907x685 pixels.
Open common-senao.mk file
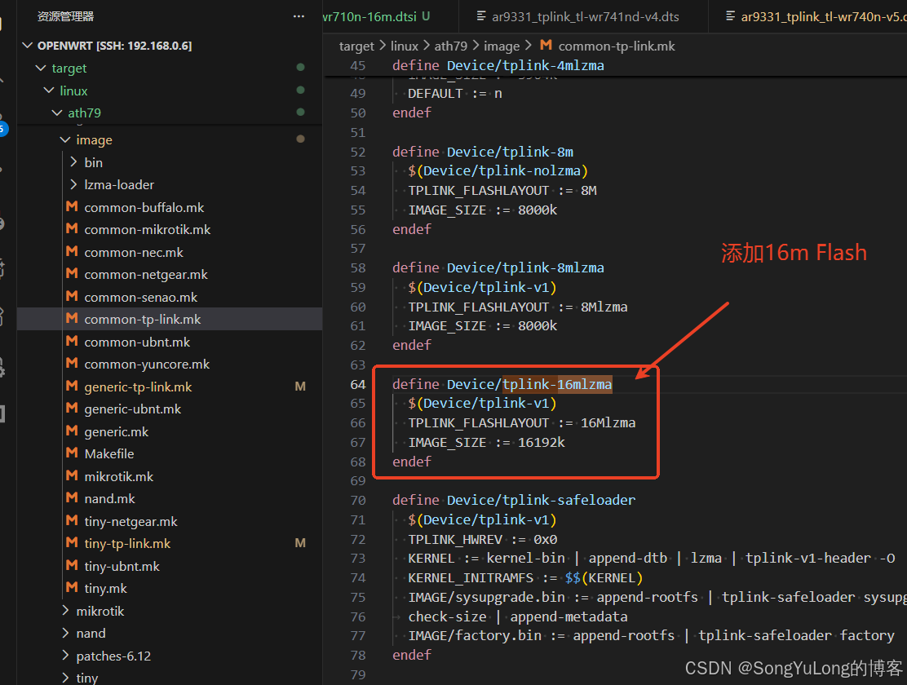(140, 297)
